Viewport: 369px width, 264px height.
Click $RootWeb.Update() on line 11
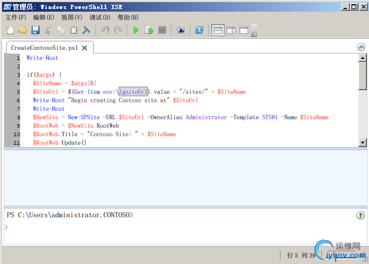coord(59,143)
